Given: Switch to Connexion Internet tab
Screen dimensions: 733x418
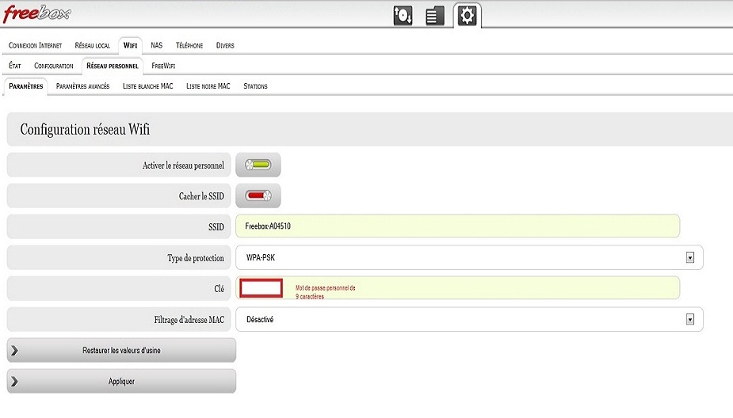Looking at the screenshot, I should point(35,46).
